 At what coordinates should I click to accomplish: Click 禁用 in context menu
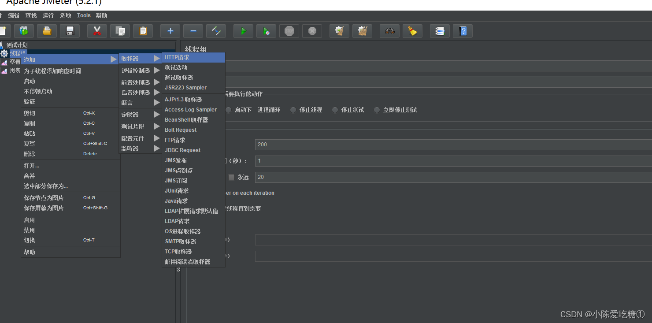70,230
